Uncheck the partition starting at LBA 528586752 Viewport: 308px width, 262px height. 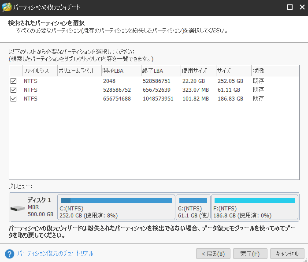pyautogui.click(x=14, y=90)
